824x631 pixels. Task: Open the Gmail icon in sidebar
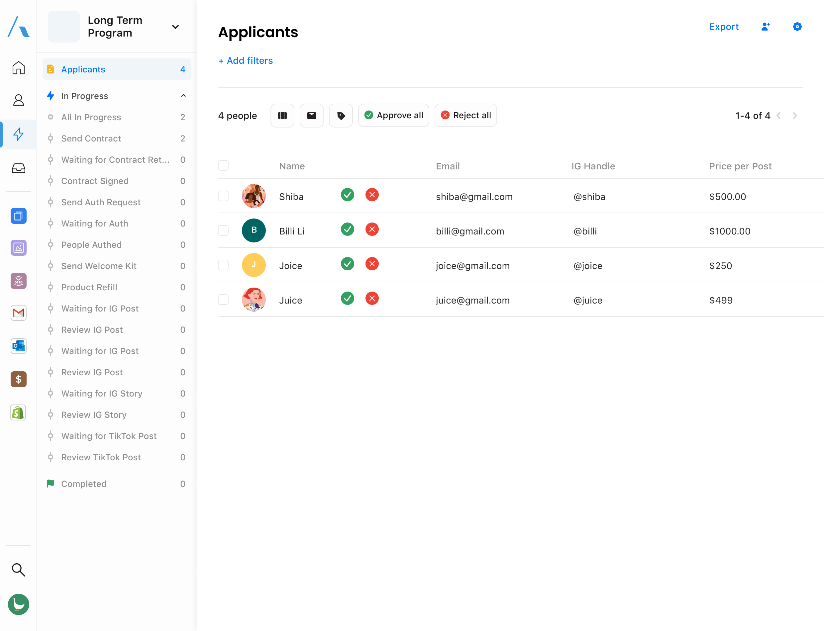pos(18,313)
